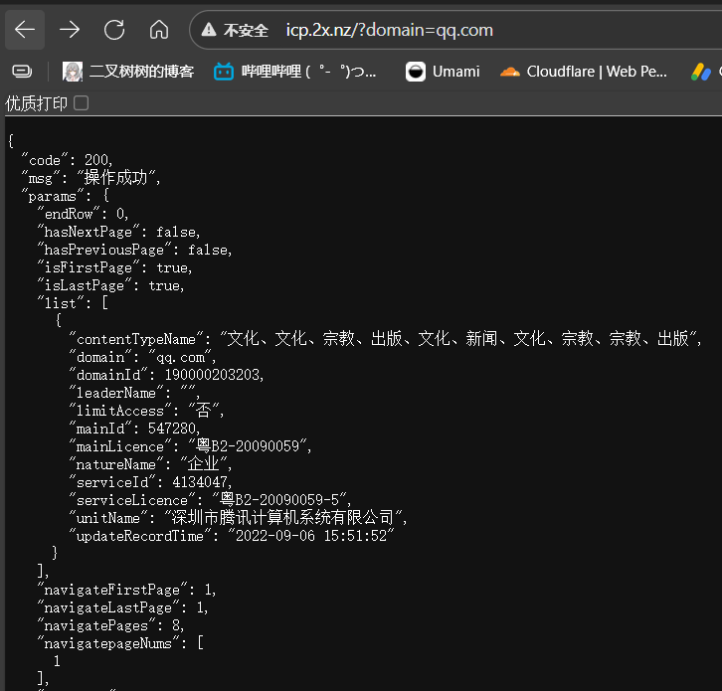The width and height of the screenshot is (722, 691).
Task: Click the address bar URL icp.2x.nz
Action: tap(389, 30)
